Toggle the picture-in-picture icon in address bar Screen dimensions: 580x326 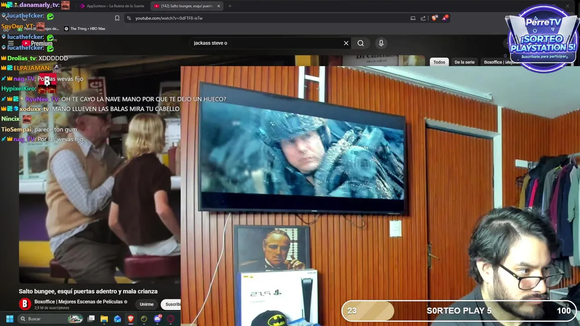(413, 18)
